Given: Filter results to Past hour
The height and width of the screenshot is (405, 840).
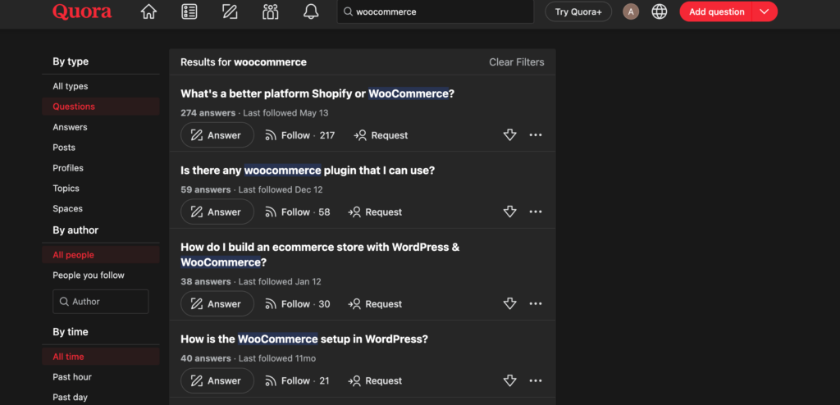Looking at the screenshot, I should tap(72, 377).
